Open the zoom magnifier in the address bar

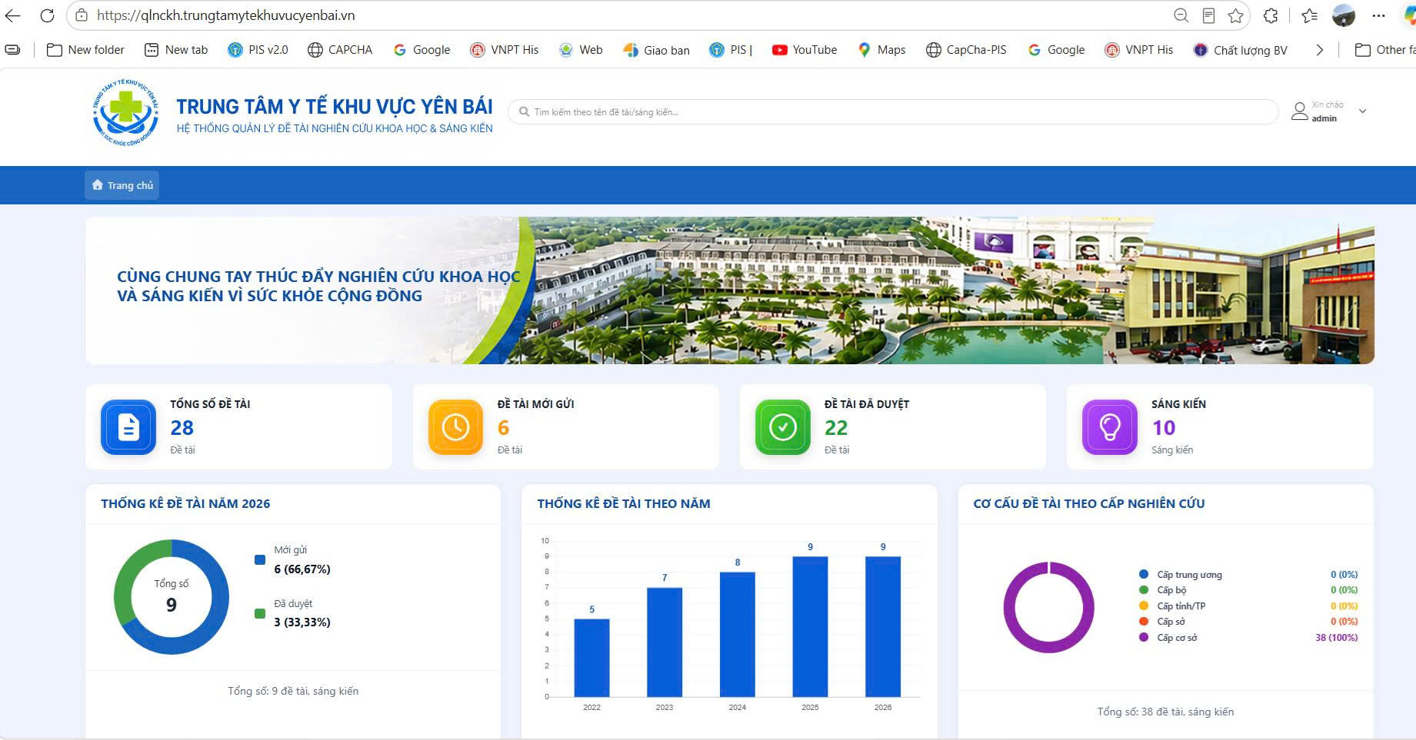(1181, 15)
